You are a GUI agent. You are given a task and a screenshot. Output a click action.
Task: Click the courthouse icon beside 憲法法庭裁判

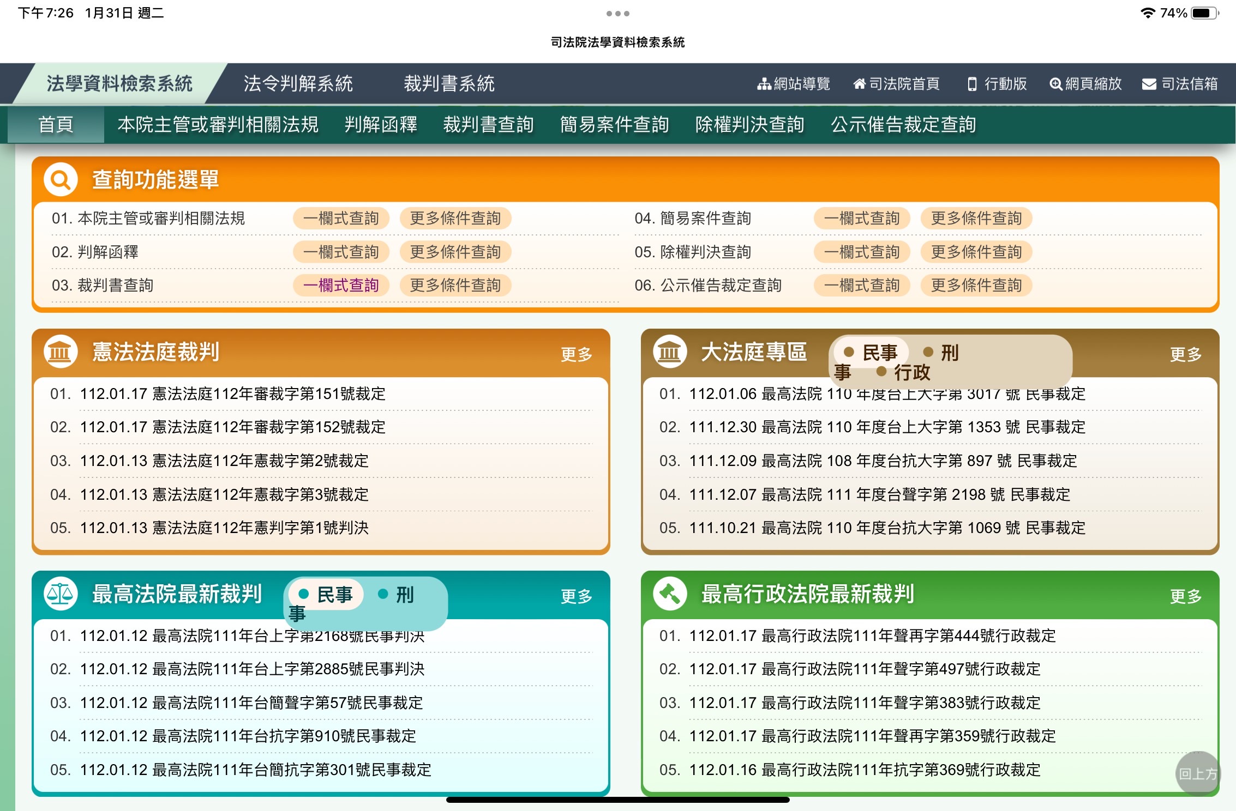coord(61,352)
